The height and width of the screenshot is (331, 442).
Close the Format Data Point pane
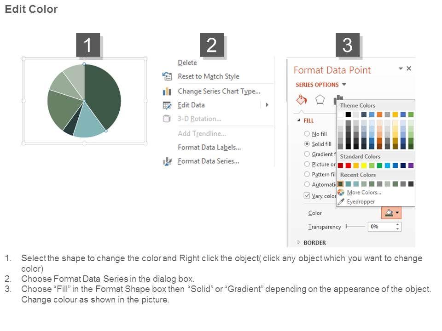[409, 68]
